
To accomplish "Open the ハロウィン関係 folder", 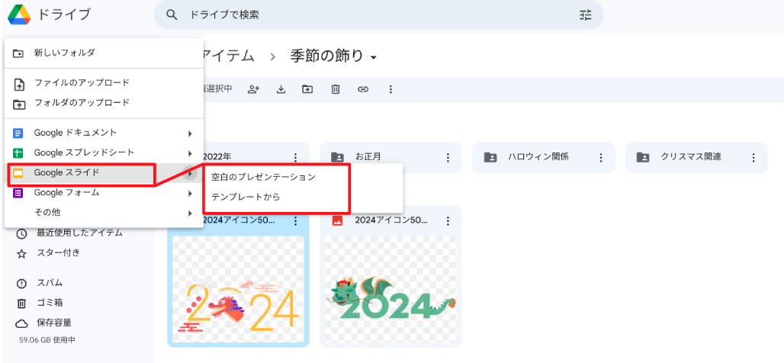I will 544,158.
